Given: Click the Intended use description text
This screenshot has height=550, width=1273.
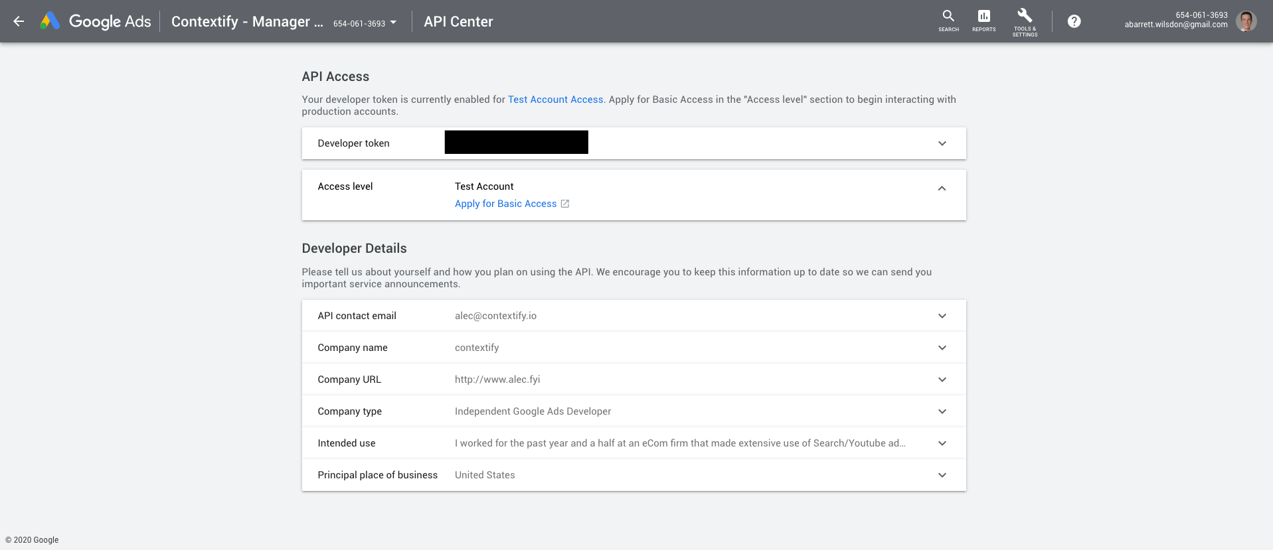Looking at the screenshot, I should pyautogui.click(x=680, y=443).
